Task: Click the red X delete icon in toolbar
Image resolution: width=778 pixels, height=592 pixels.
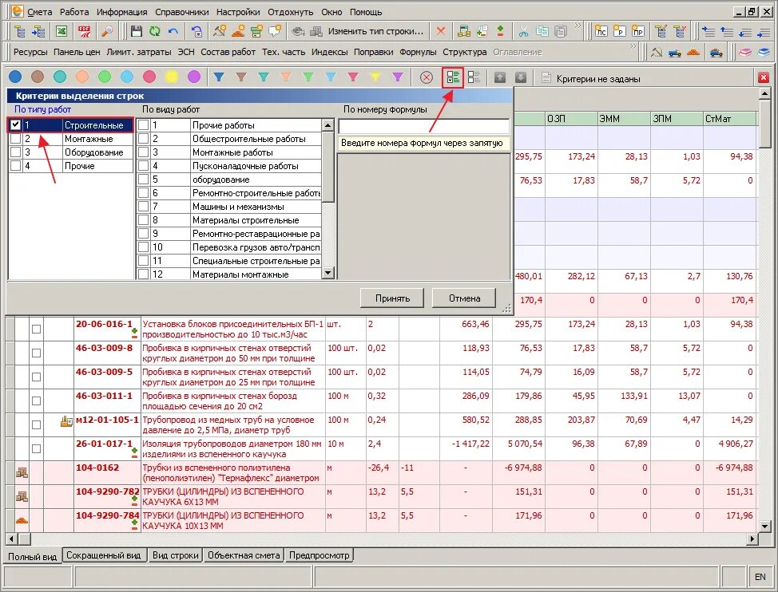Action: [441, 31]
